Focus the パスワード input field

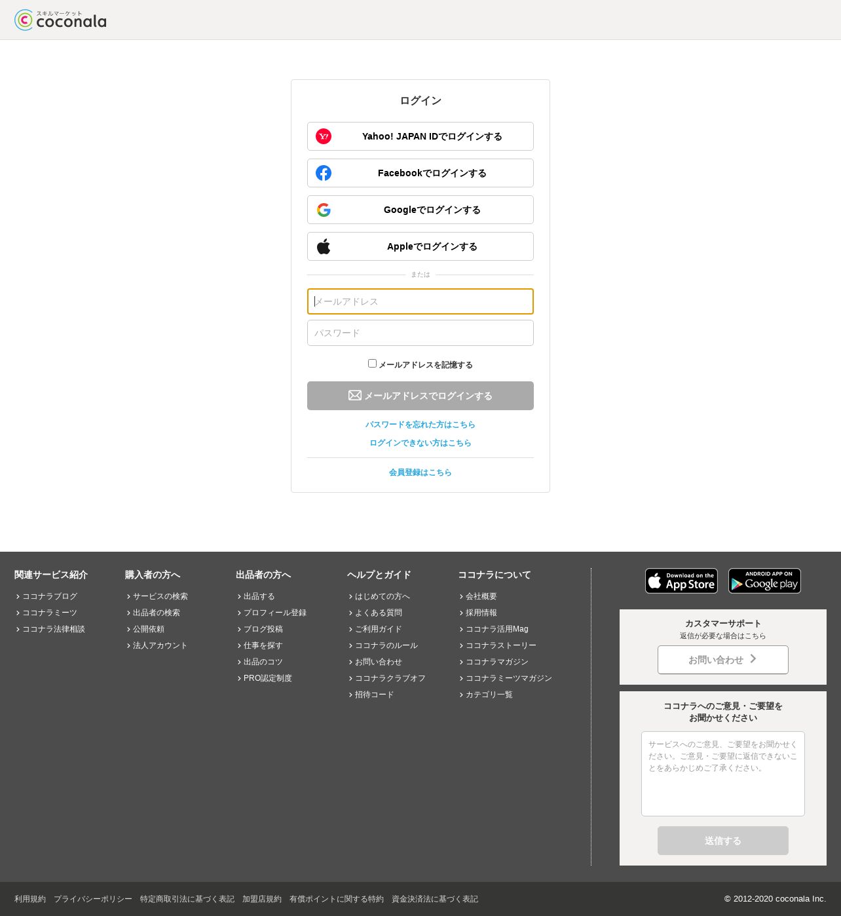click(421, 333)
